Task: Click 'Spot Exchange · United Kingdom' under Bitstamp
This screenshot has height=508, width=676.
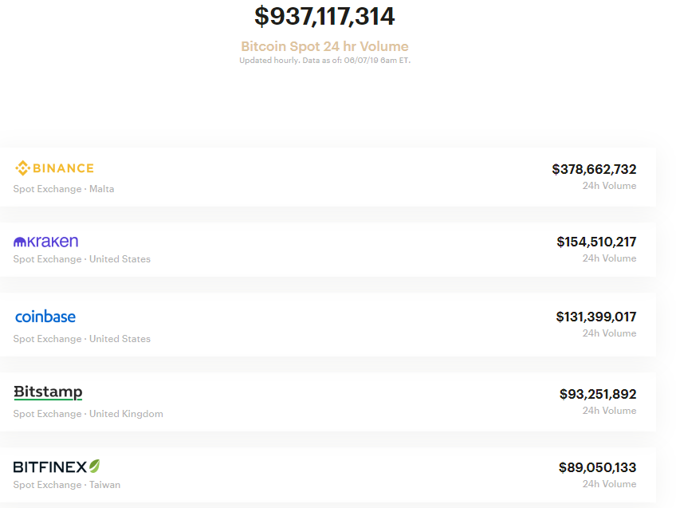Action: [88, 414]
